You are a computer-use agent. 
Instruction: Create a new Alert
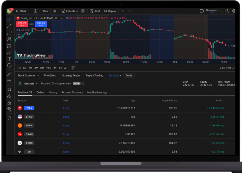coord(95,11)
